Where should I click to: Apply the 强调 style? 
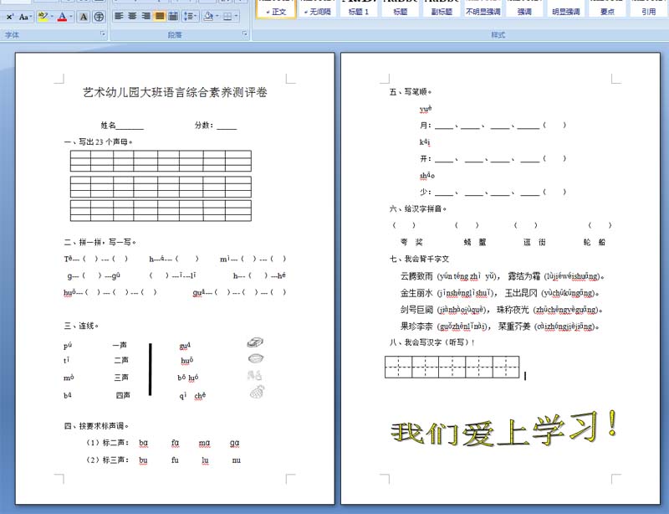point(524,9)
